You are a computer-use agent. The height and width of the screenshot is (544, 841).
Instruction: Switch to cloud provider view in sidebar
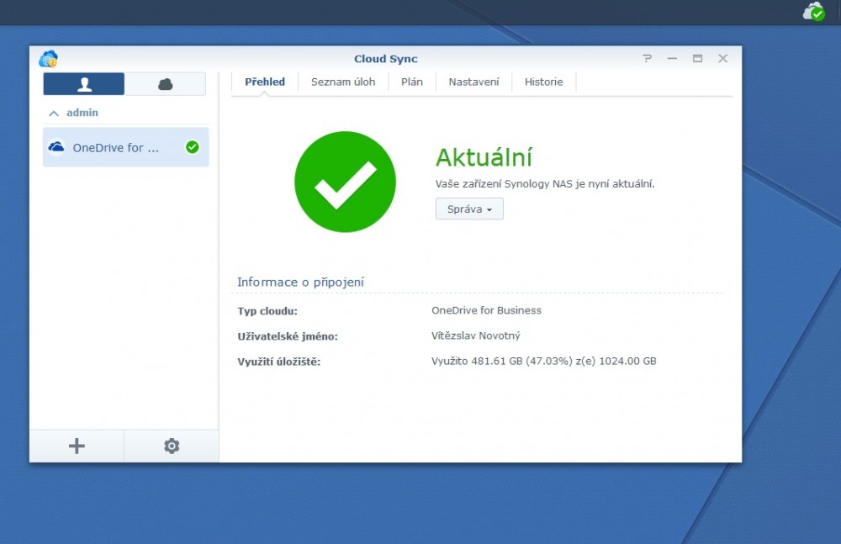tap(166, 84)
